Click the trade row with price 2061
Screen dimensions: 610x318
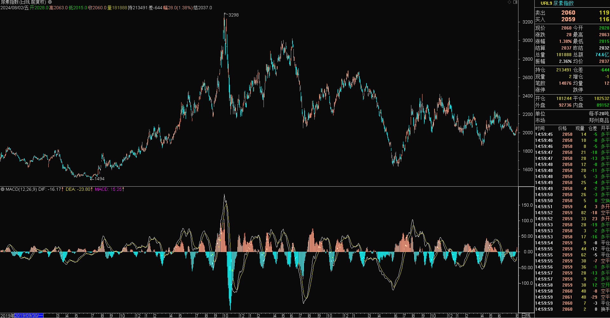(x=572, y=297)
